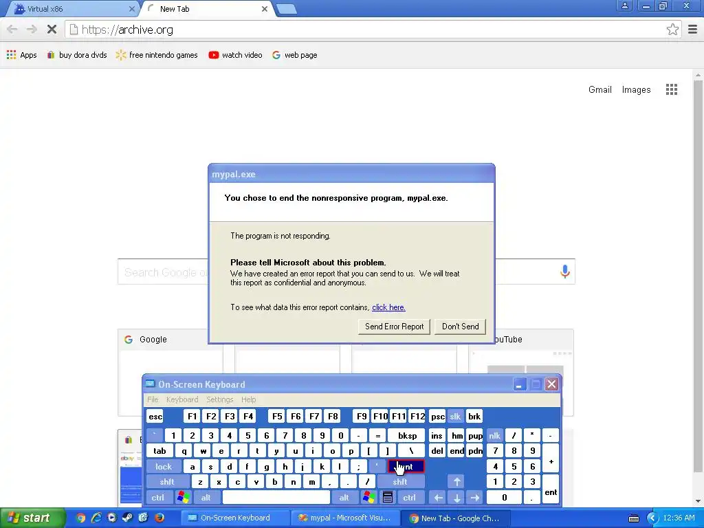Tap the numpad ent key
704x528 pixels.
coord(551,489)
